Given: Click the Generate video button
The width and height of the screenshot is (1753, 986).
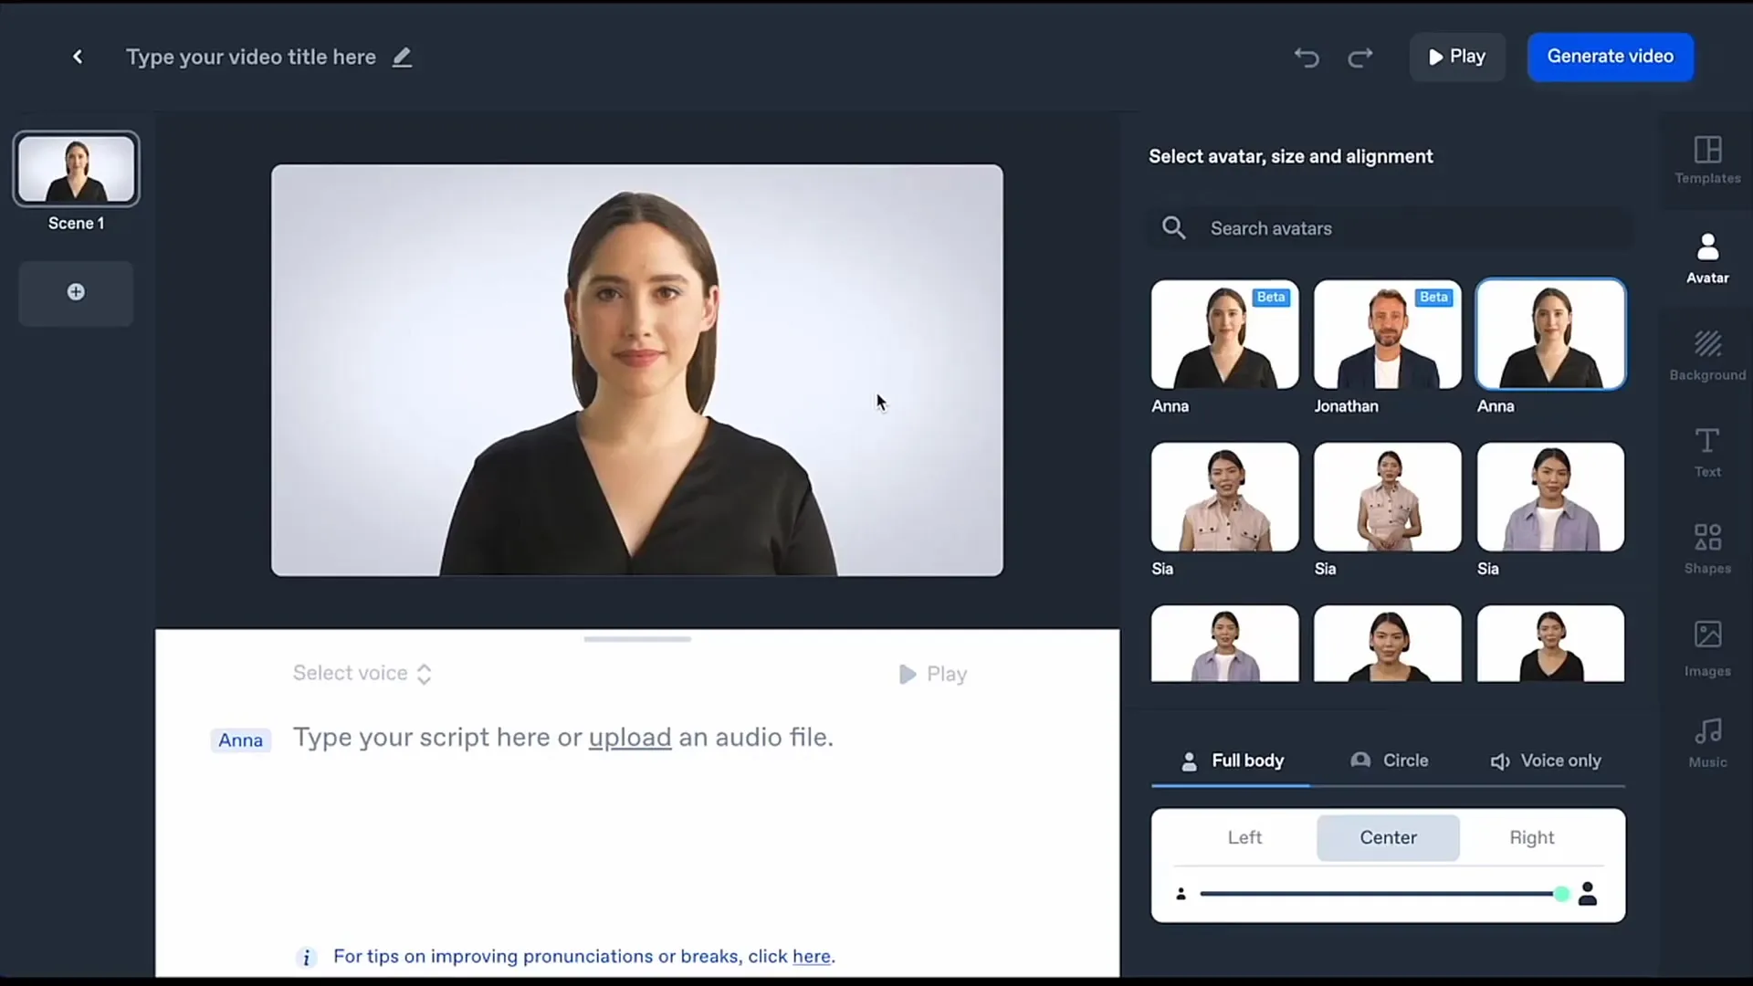Looking at the screenshot, I should 1611,56.
